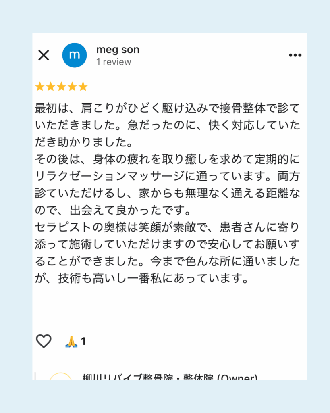The width and height of the screenshot is (330, 413).
Task: Click the owner's circular avatar at bottom
Action: [60, 376]
